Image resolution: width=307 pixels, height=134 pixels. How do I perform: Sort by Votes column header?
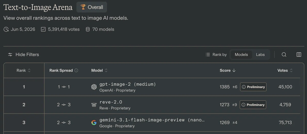tap(285, 71)
